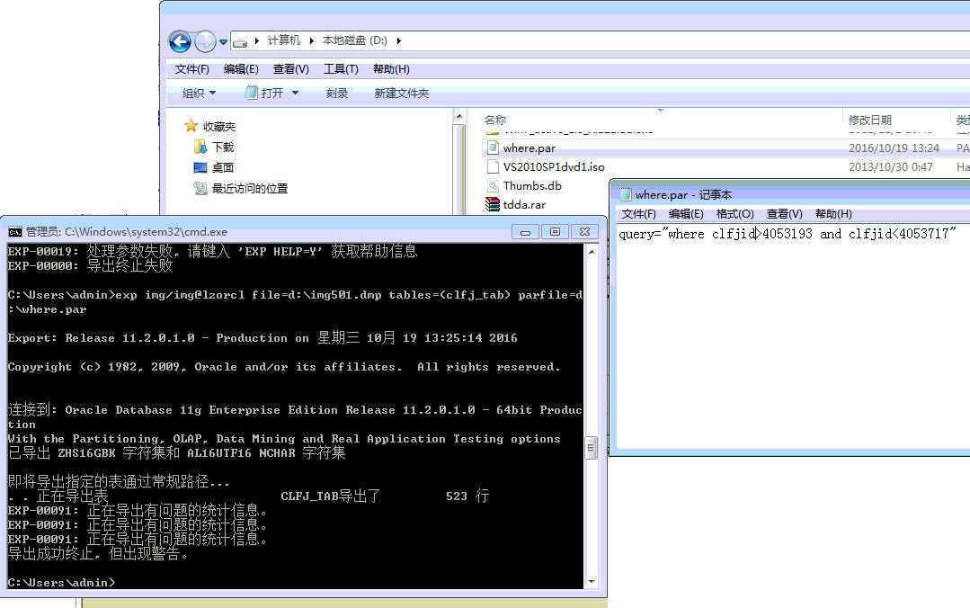Open 最近访问的位置 in favorites

pyautogui.click(x=241, y=188)
